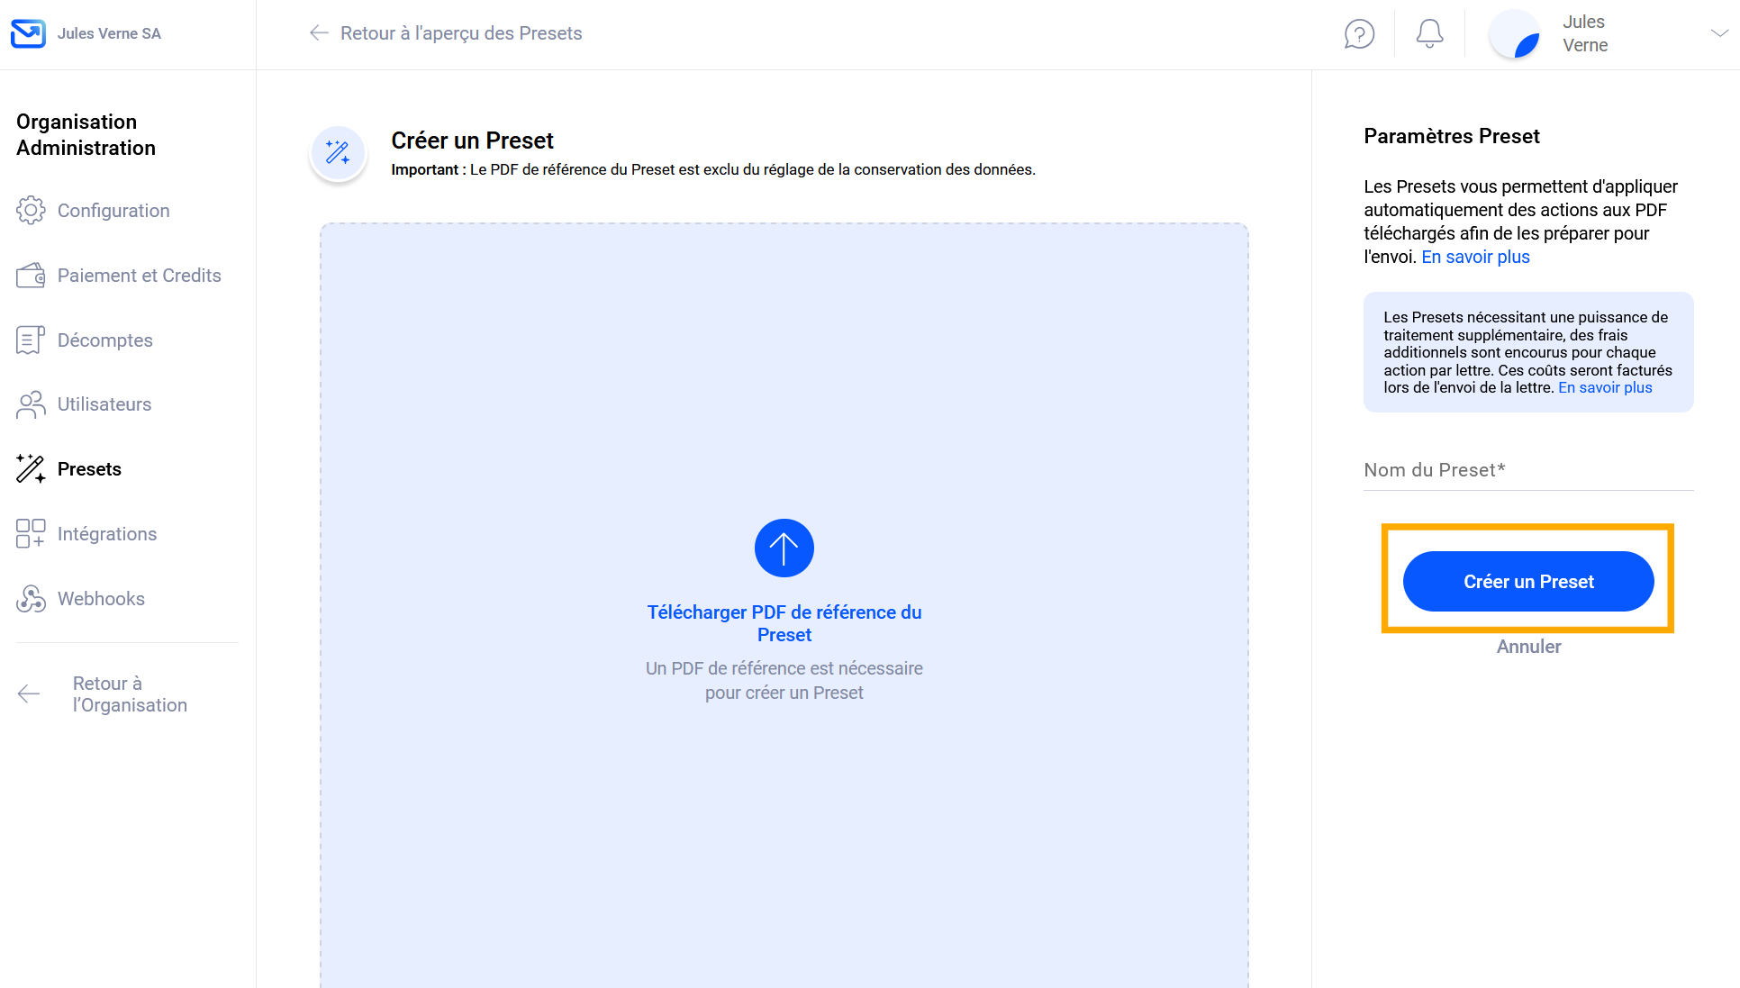Open the notifications bell
Viewport: 1740px width, 988px height.
[1429, 34]
